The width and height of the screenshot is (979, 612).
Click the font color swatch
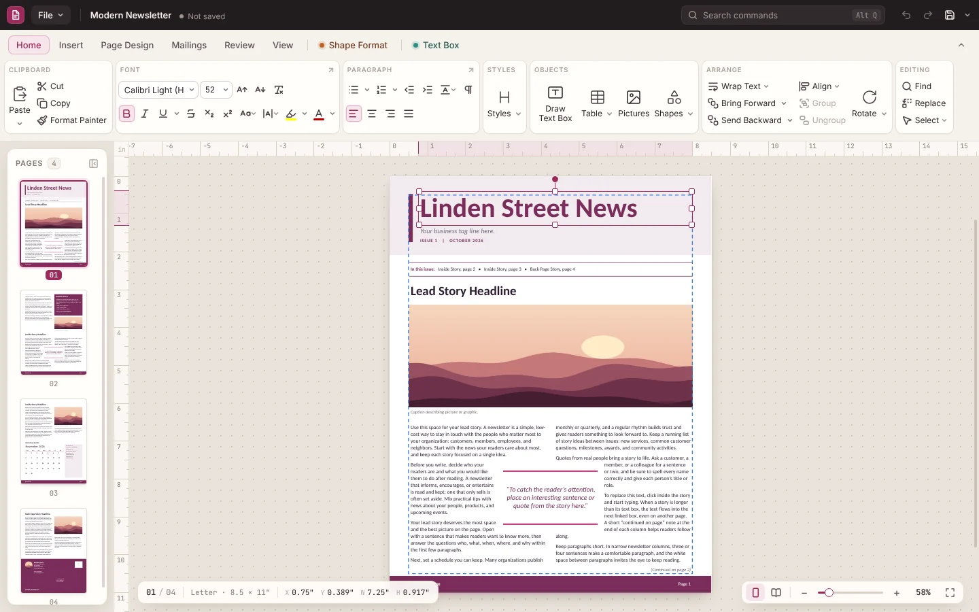pos(319,114)
